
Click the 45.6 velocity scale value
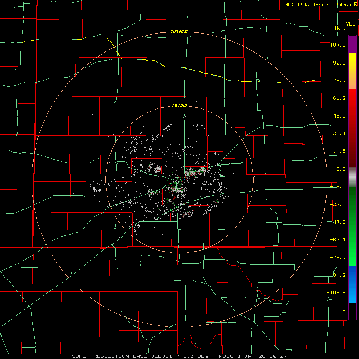339,116
